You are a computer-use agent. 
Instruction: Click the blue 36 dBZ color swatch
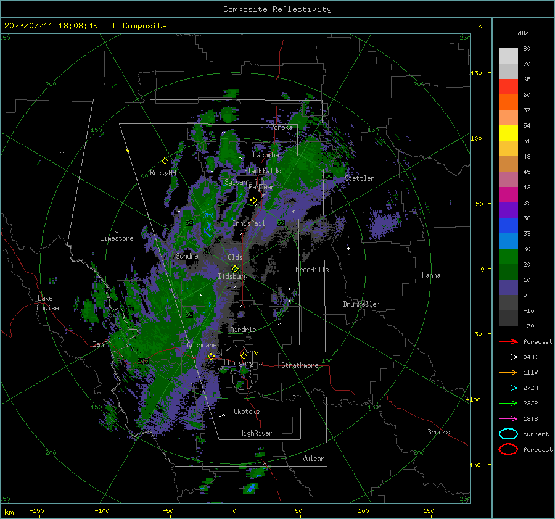(x=508, y=225)
